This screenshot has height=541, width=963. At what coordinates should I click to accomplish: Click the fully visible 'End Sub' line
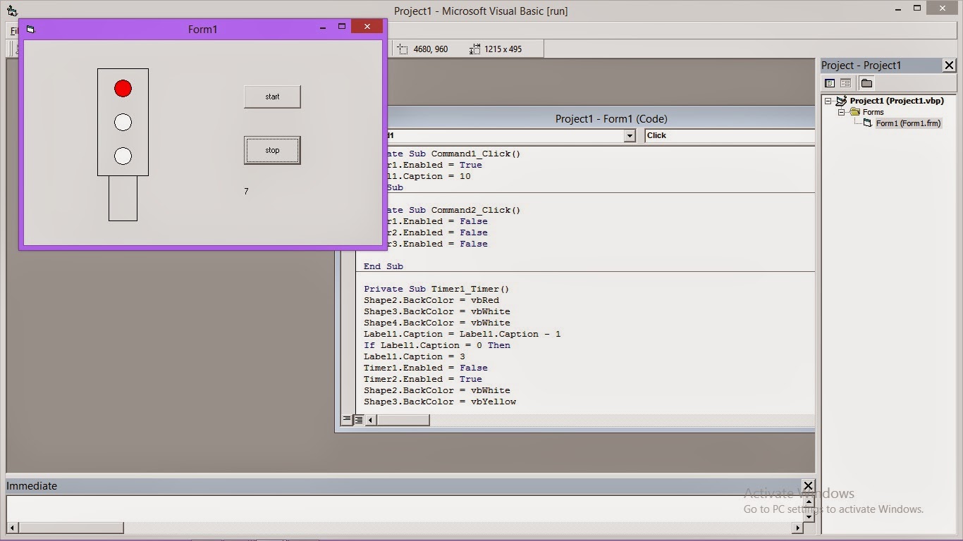click(x=384, y=266)
